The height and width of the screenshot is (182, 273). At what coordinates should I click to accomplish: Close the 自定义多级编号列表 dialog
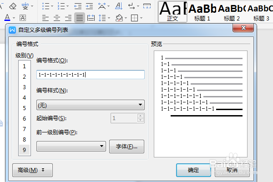coord(243,28)
